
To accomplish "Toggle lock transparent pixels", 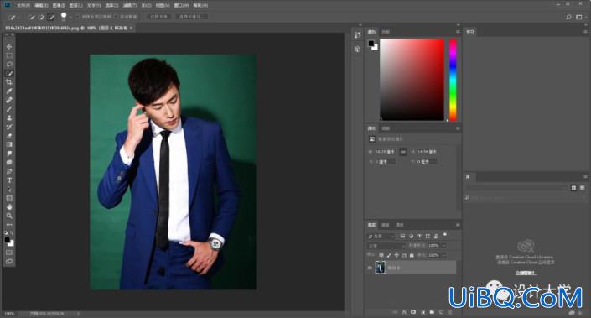I will (381, 255).
